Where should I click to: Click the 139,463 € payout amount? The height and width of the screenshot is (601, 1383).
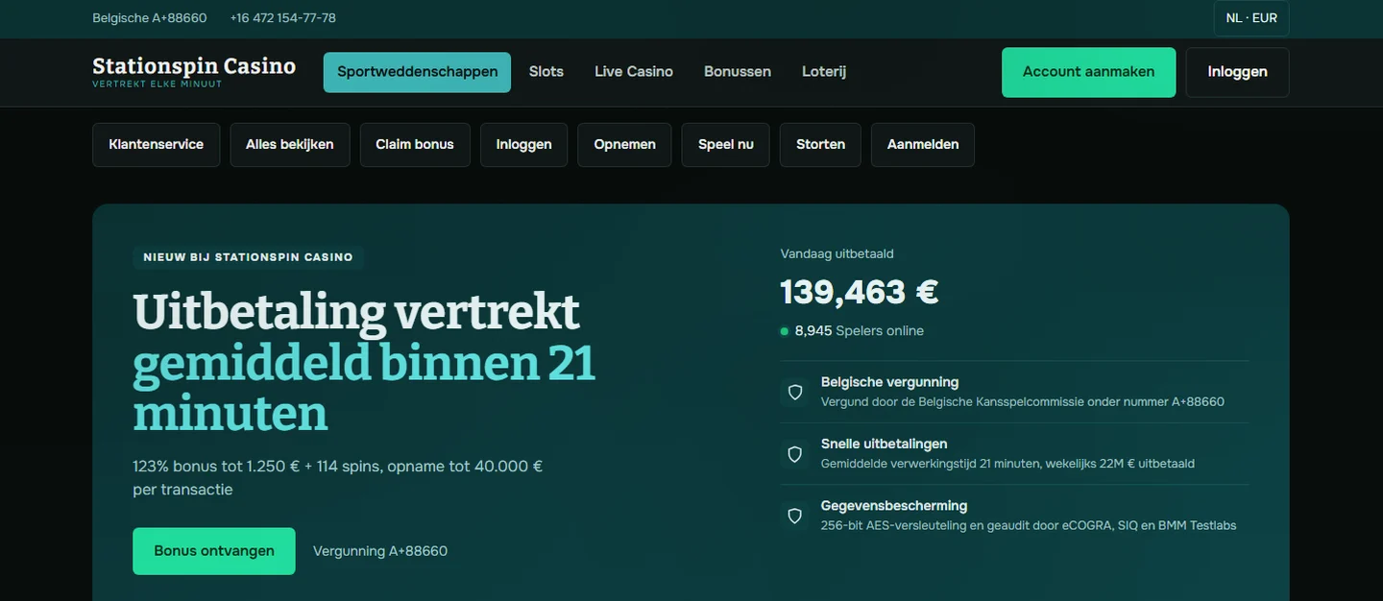[x=859, y=292]
